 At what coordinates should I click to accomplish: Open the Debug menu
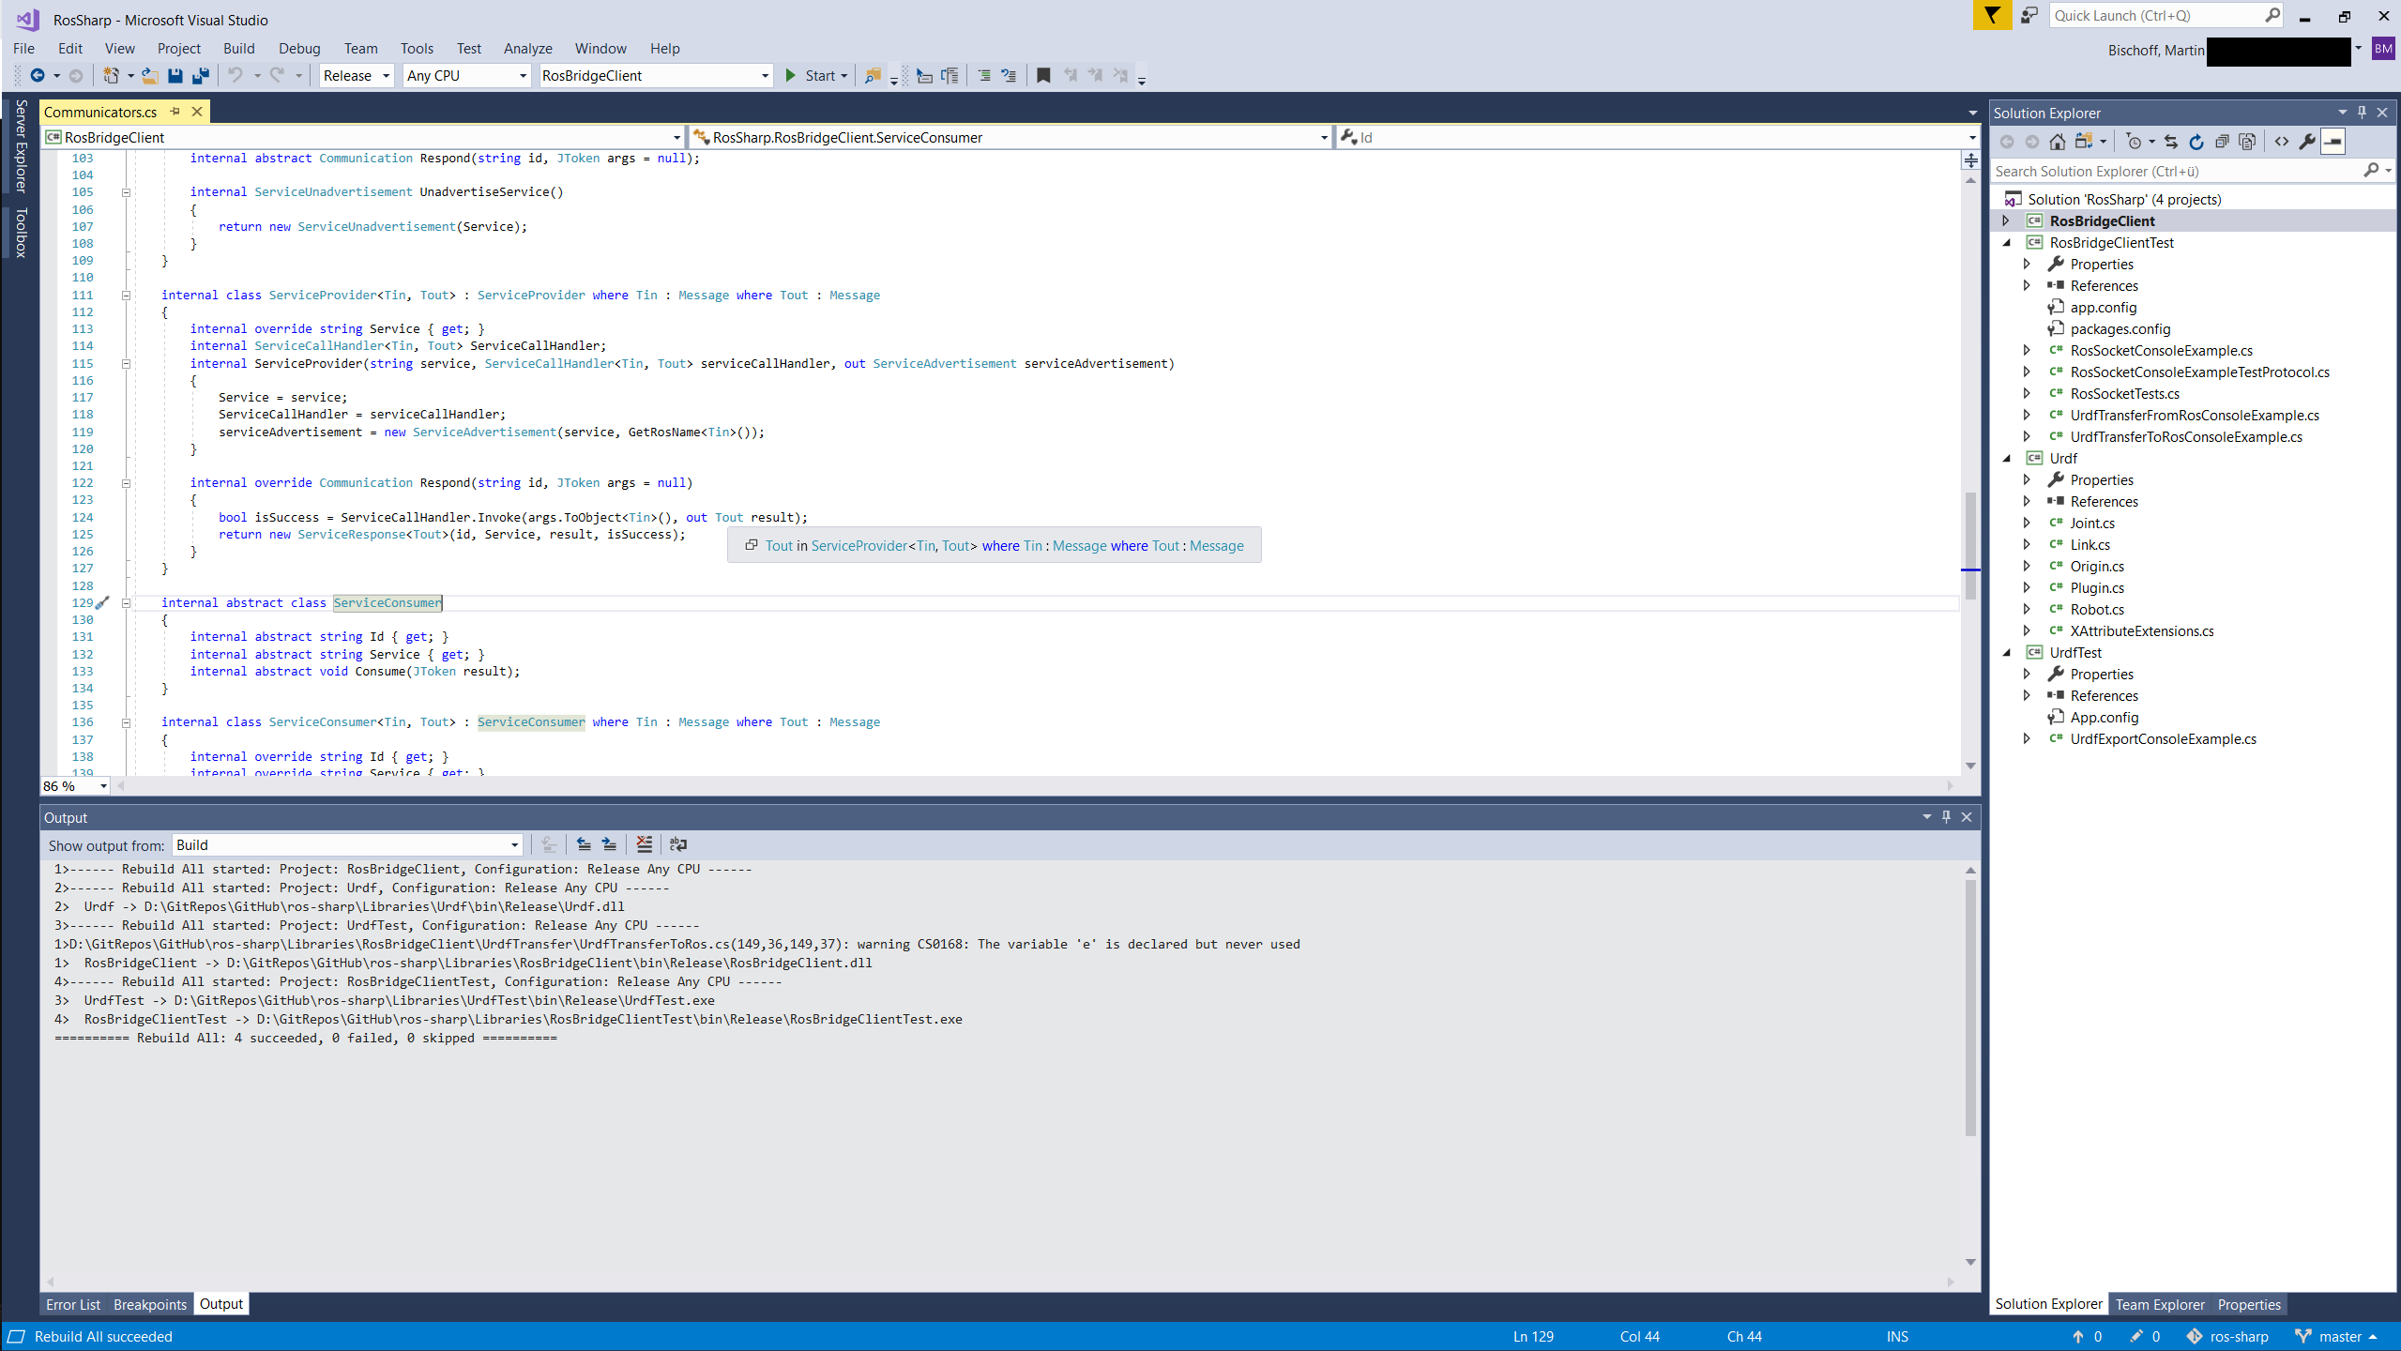tap(298, 48)
